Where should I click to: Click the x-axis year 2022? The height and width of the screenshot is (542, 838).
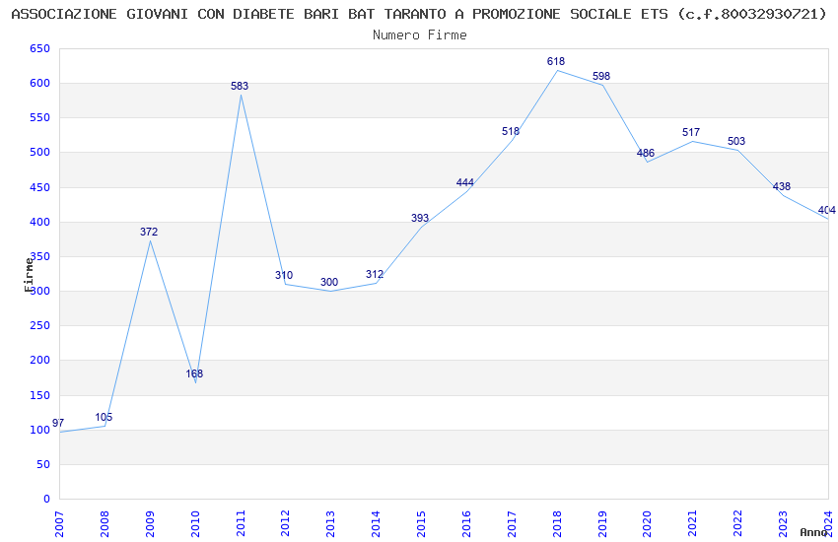click(738, 524)
